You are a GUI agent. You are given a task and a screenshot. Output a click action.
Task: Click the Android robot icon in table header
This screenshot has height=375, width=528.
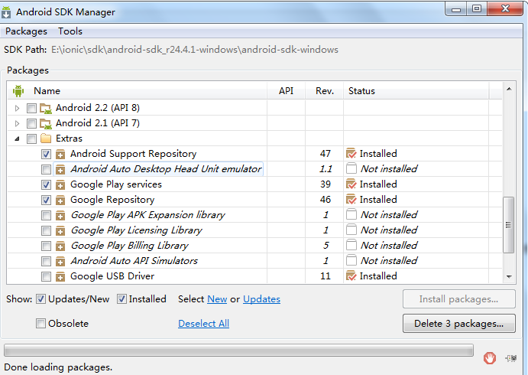pos(18,91)
